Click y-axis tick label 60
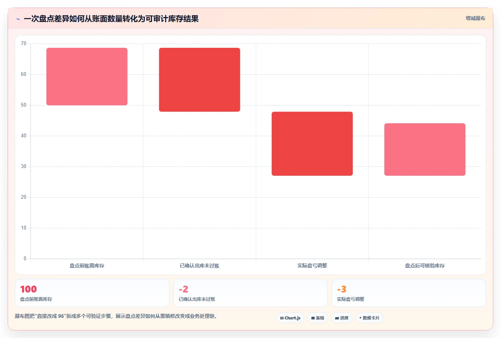The image size is (501, 338). coord(24,74)
